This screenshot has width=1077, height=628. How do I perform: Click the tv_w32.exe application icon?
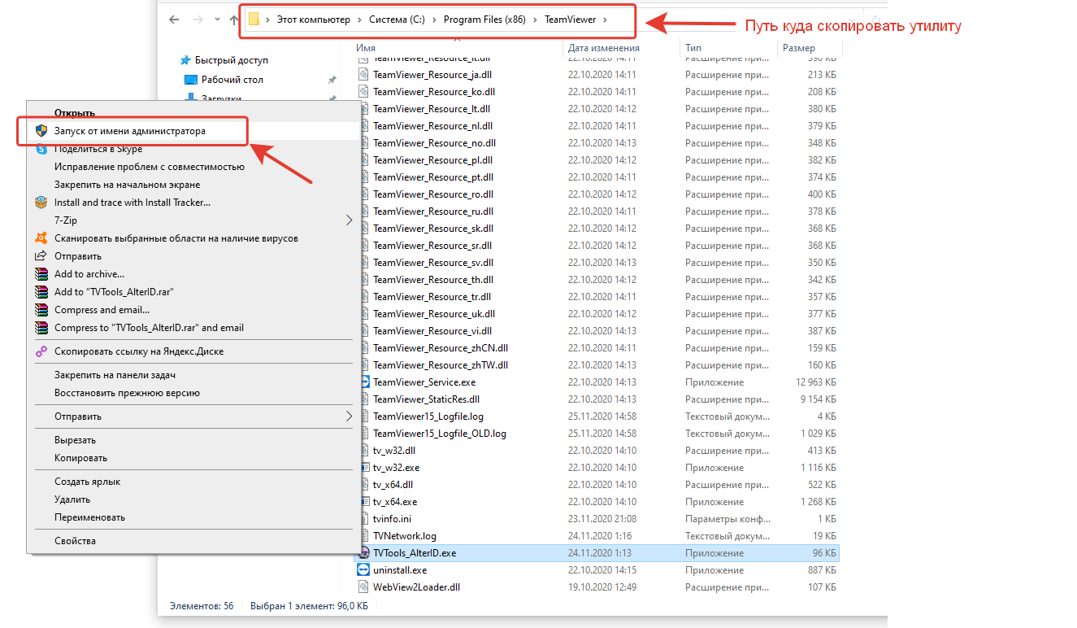(x=364, y=468)
